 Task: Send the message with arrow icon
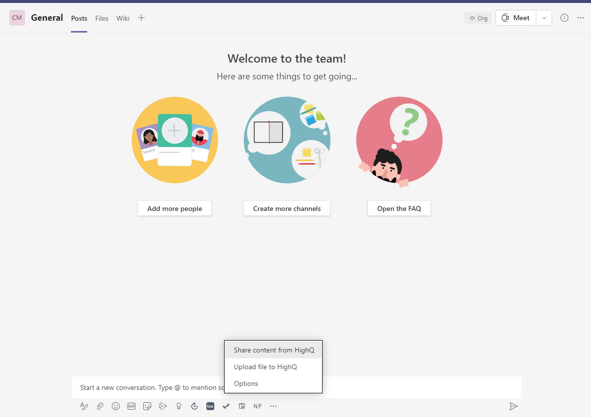514,406
